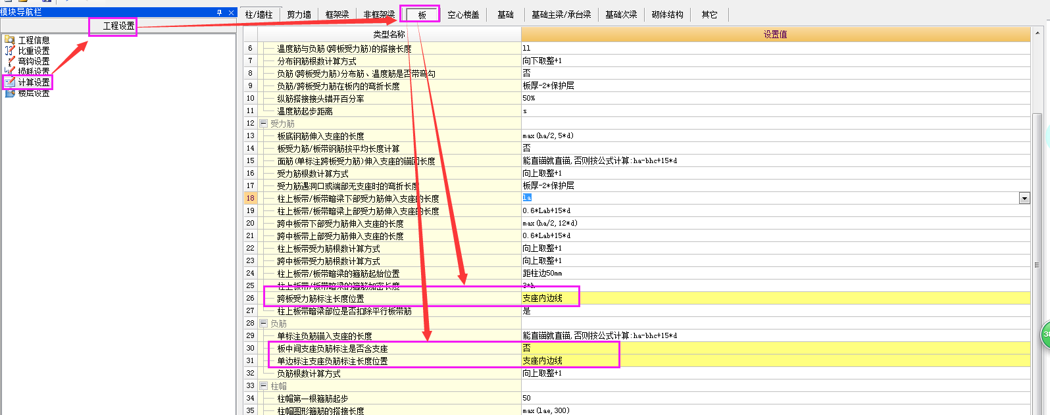The width and height of the screenshot is (1050, 415).
Task: Click value 是 in row 27
Action: point(526,311)
